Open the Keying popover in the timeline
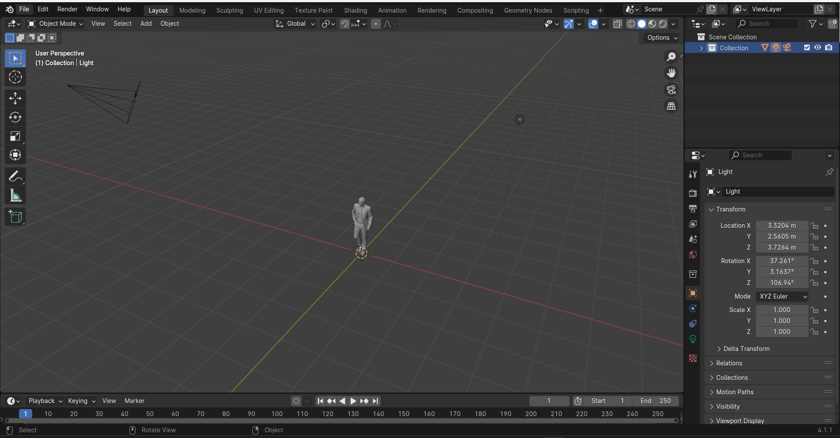This screenshot has height=438, width=840. tap(82, 401)
